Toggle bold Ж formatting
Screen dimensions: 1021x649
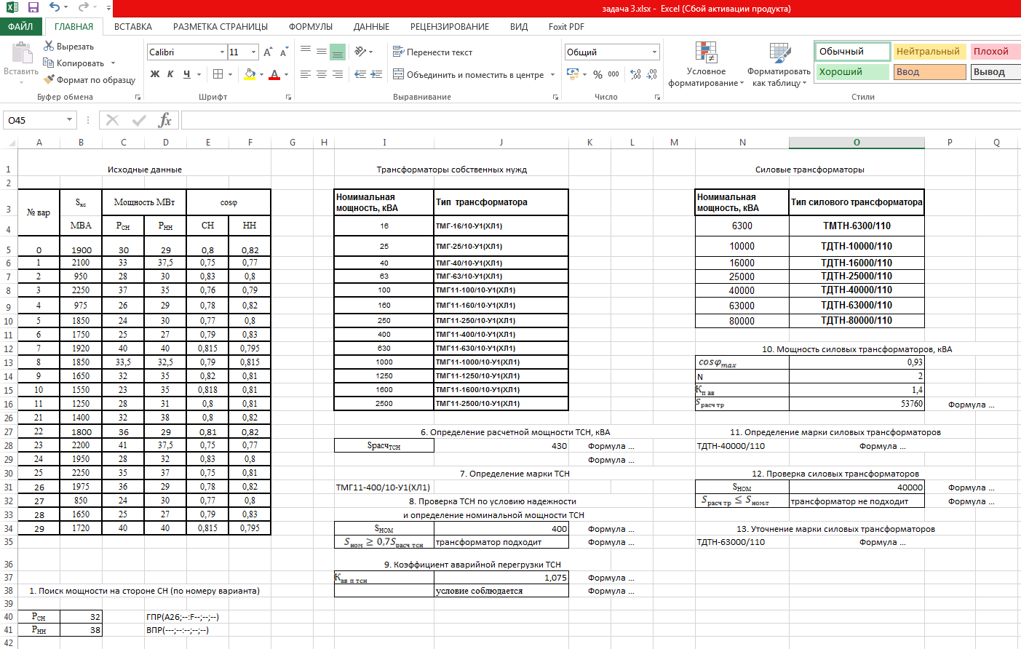click(x=154, y=74)
